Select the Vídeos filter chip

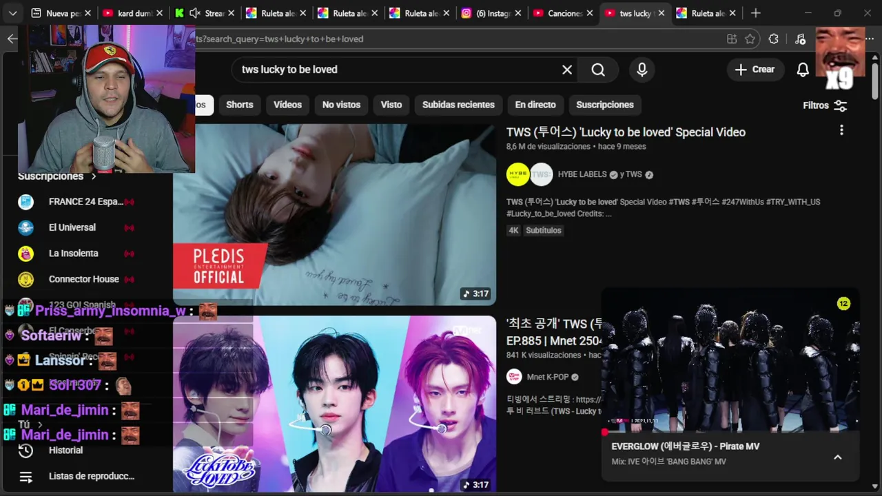click(x=287, y=105)
